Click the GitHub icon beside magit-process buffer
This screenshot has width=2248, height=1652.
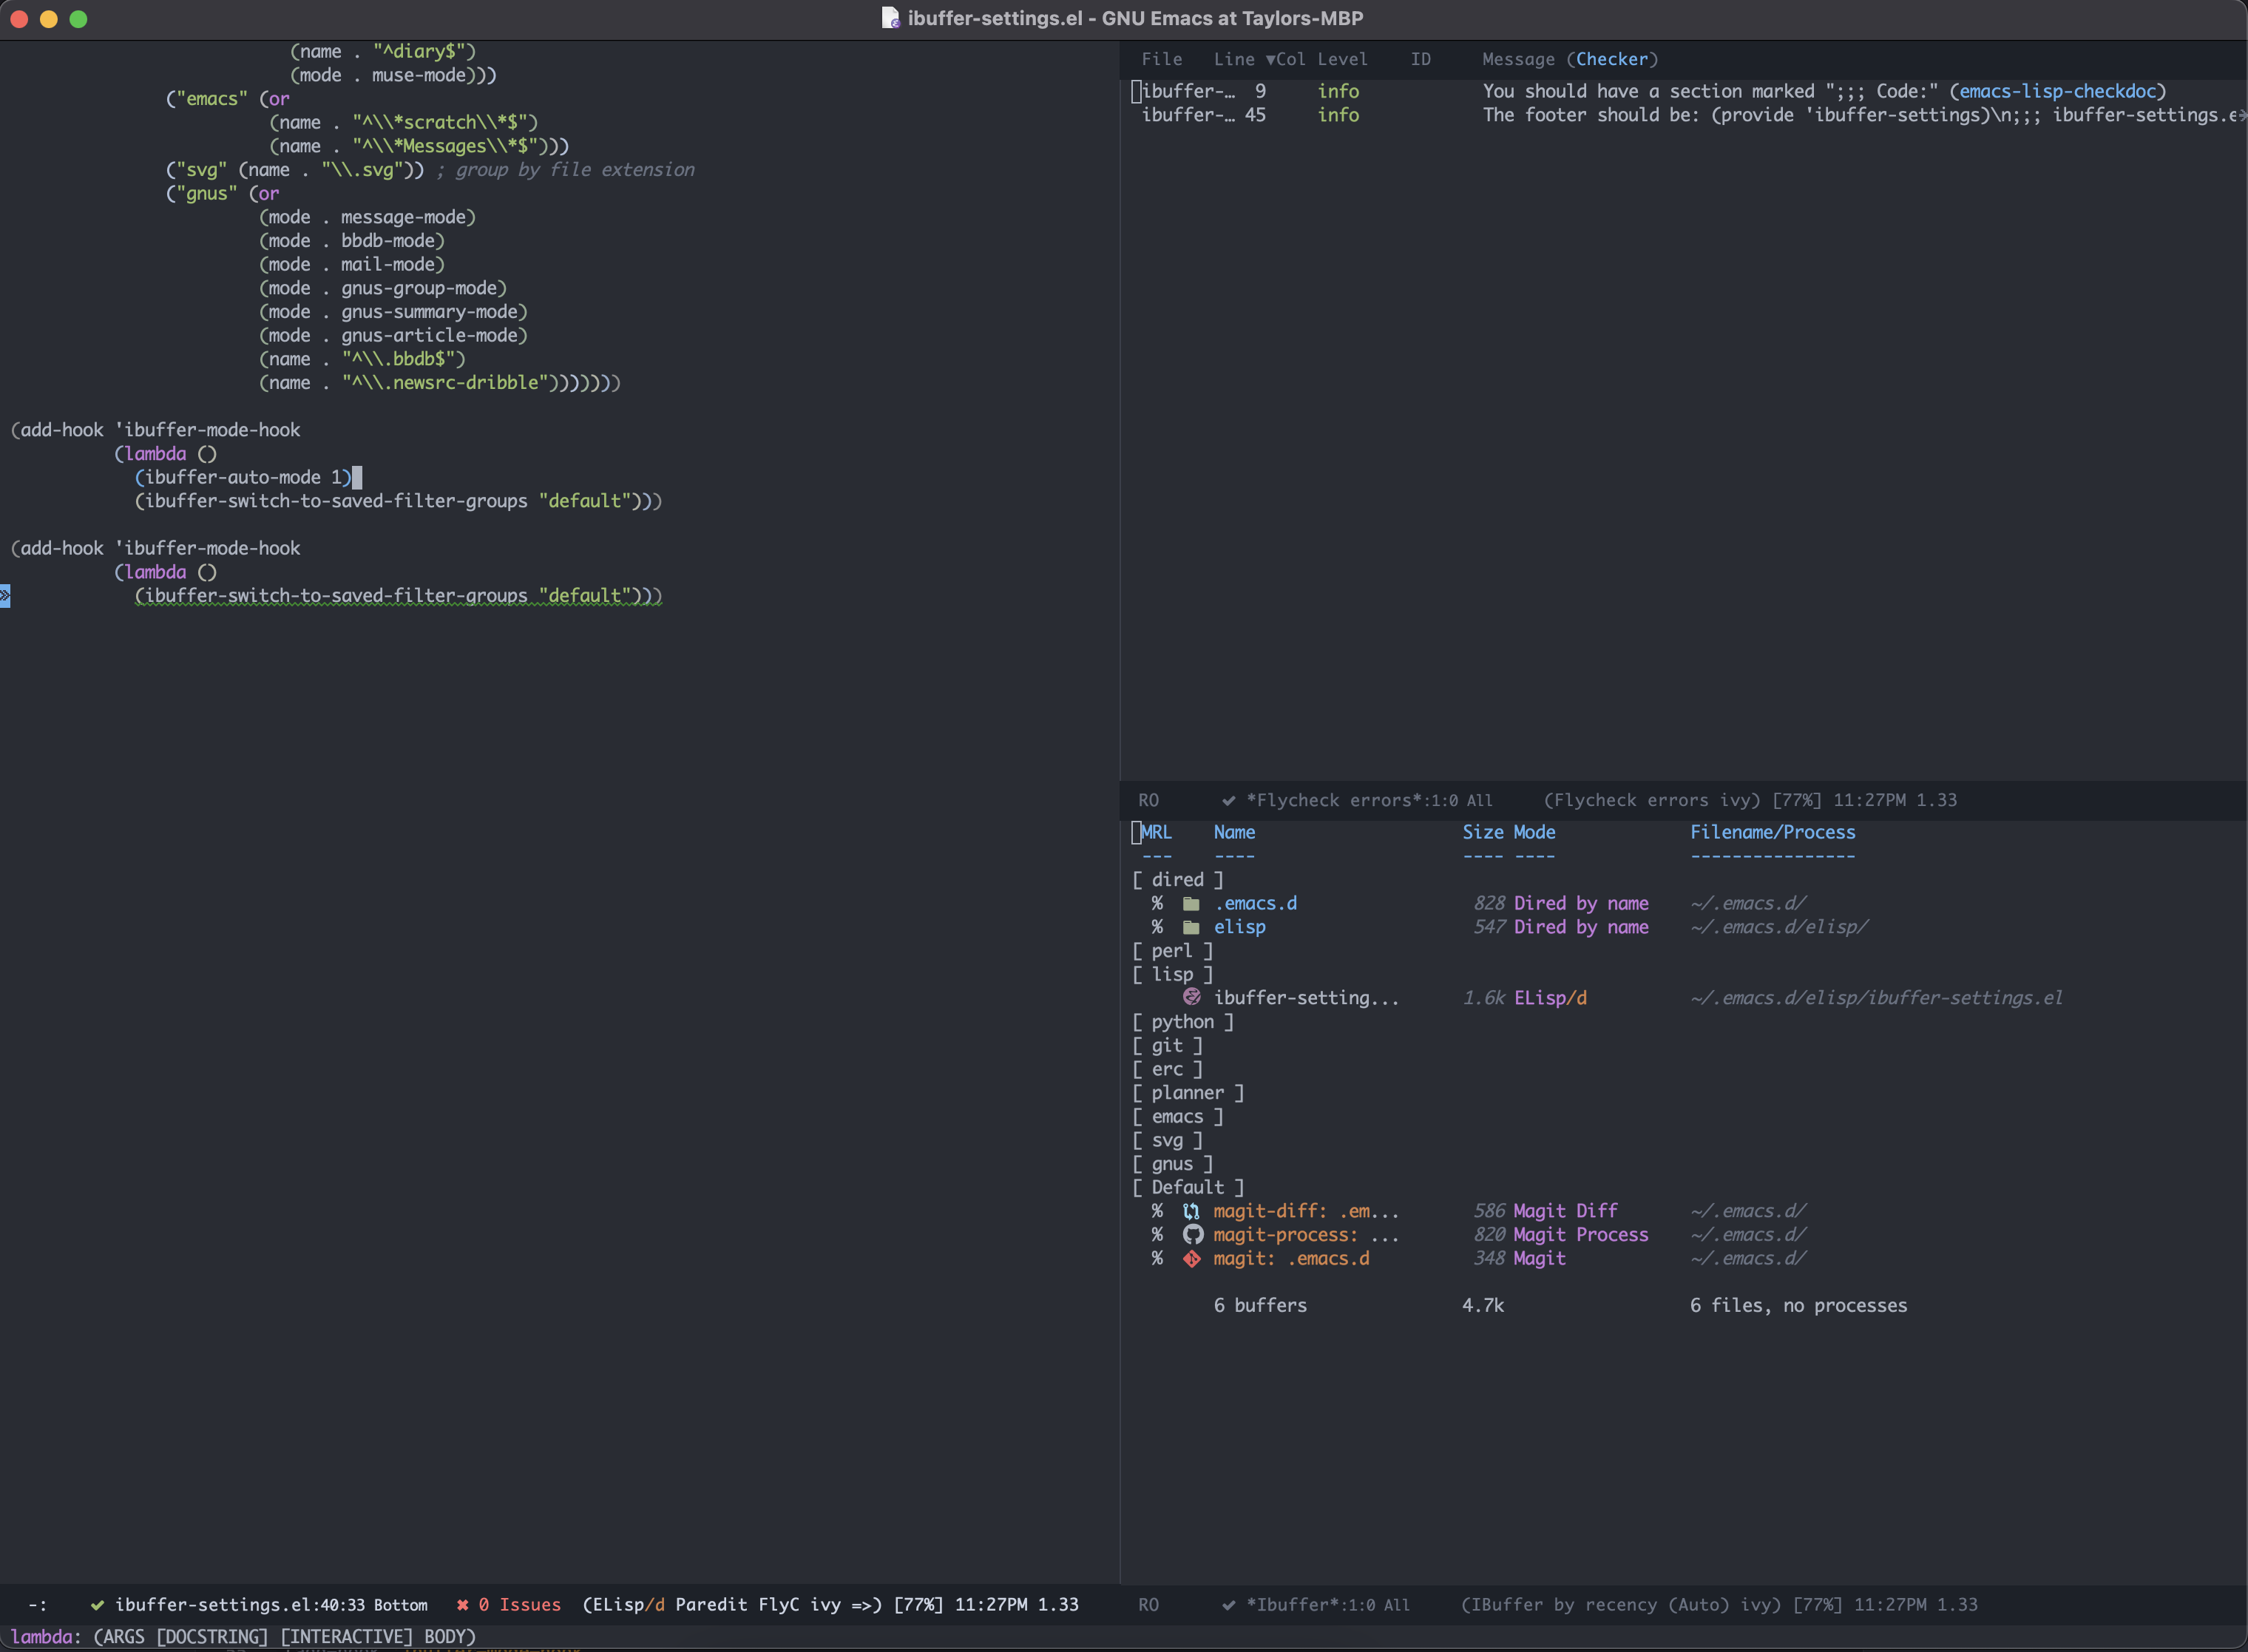(x=1192, y=1234)
